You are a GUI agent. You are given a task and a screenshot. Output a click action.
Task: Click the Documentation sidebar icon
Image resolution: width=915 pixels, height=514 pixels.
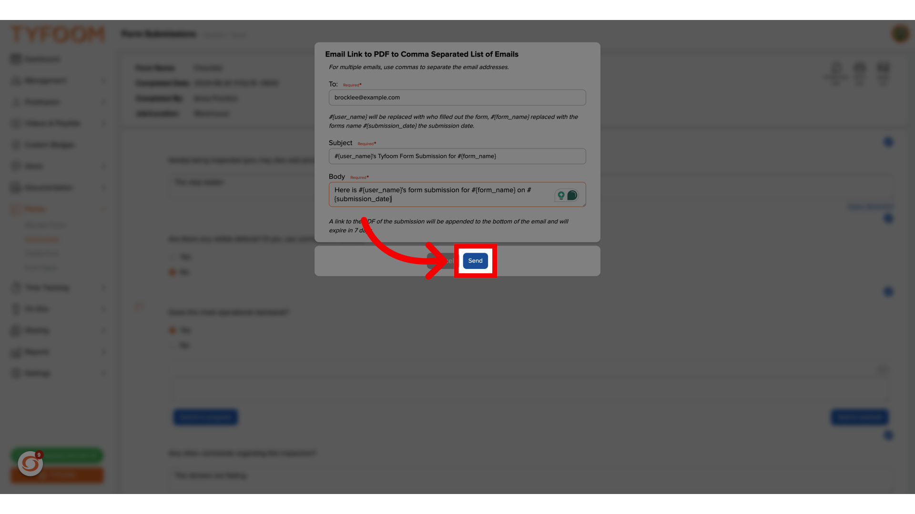pyautogui.click(x=16, y=188)
